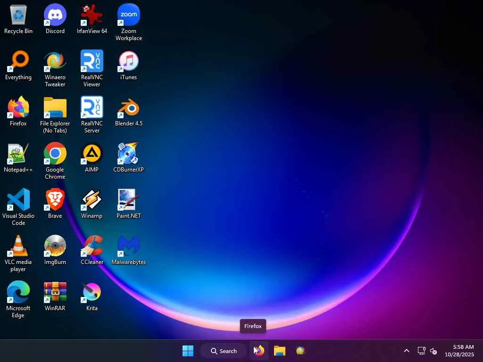Open File Explorer from the taskbar
Screen dimensions: 483x362
(x=280, y=351)
